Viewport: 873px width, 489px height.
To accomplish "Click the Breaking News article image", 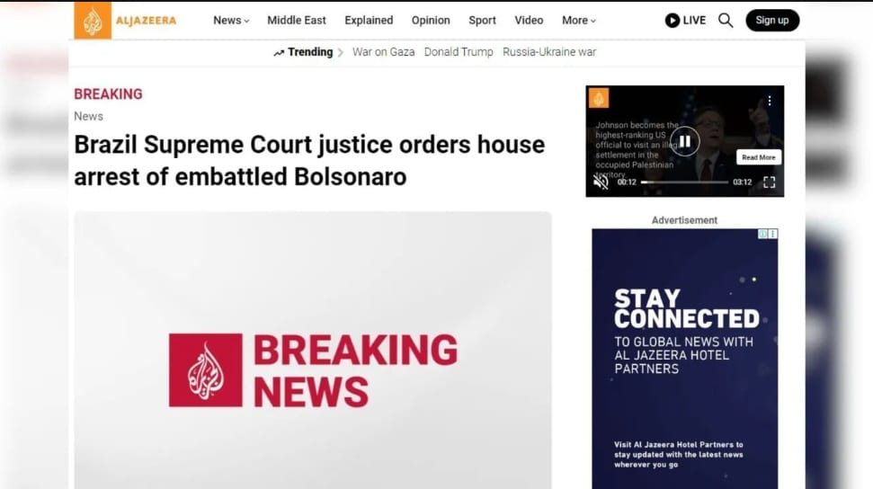I will click(313, 351).
